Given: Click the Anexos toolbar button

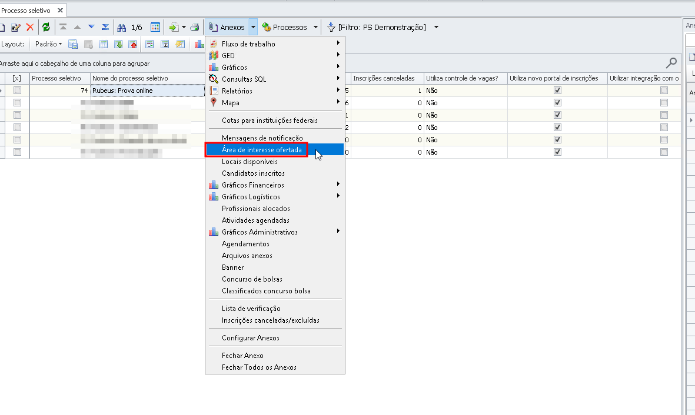Looking at the screenshot, I should point(227,28).
